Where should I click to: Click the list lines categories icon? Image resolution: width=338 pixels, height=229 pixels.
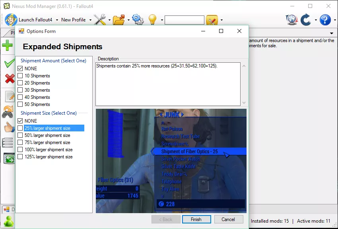(8, 142)
